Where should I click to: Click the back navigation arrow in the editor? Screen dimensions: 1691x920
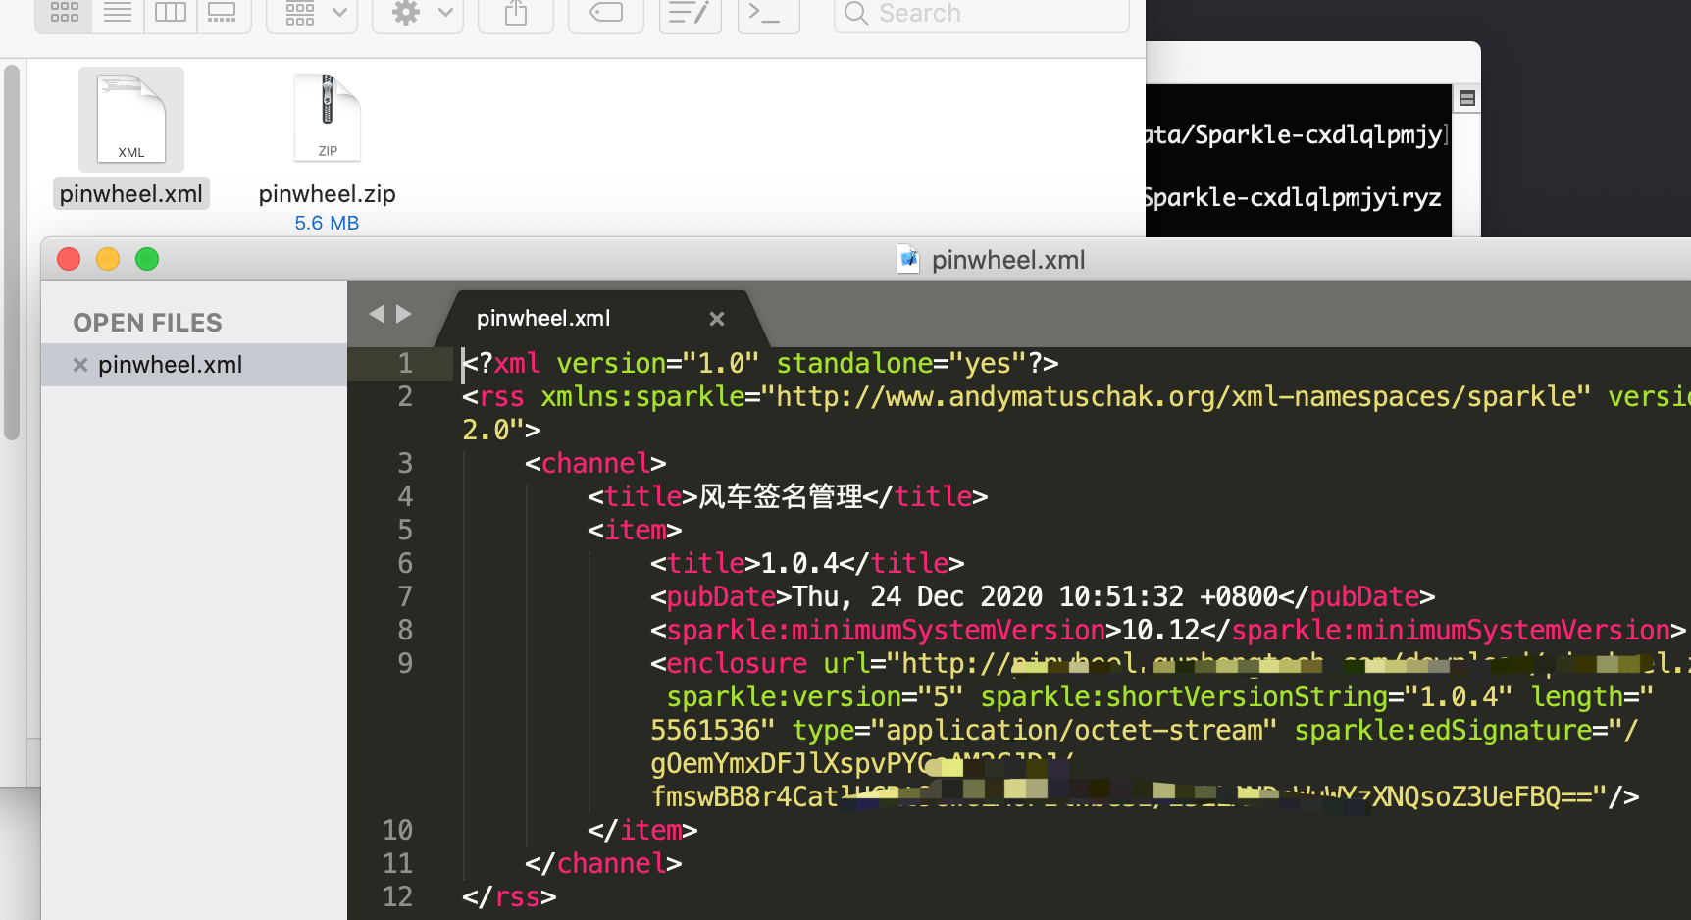(x=377, y=314)
